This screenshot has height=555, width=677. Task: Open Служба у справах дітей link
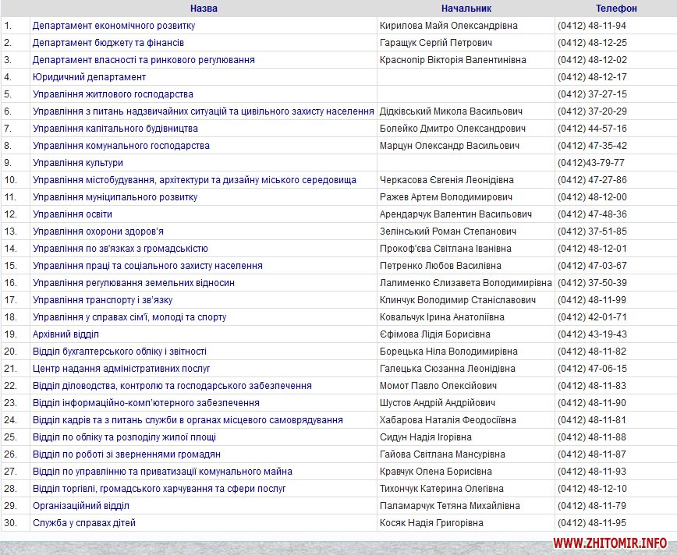pos(83,523)
